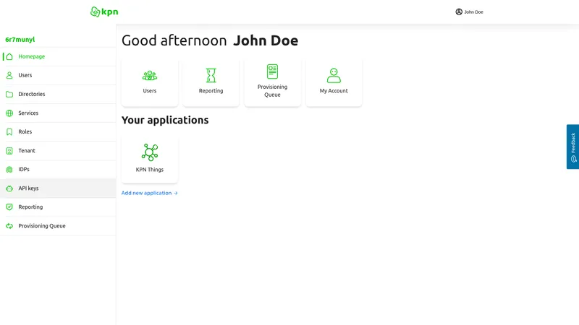Select API keys in the sidebar

point(58,188)
